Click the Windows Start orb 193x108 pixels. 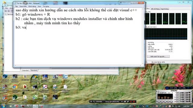[3, 106]
